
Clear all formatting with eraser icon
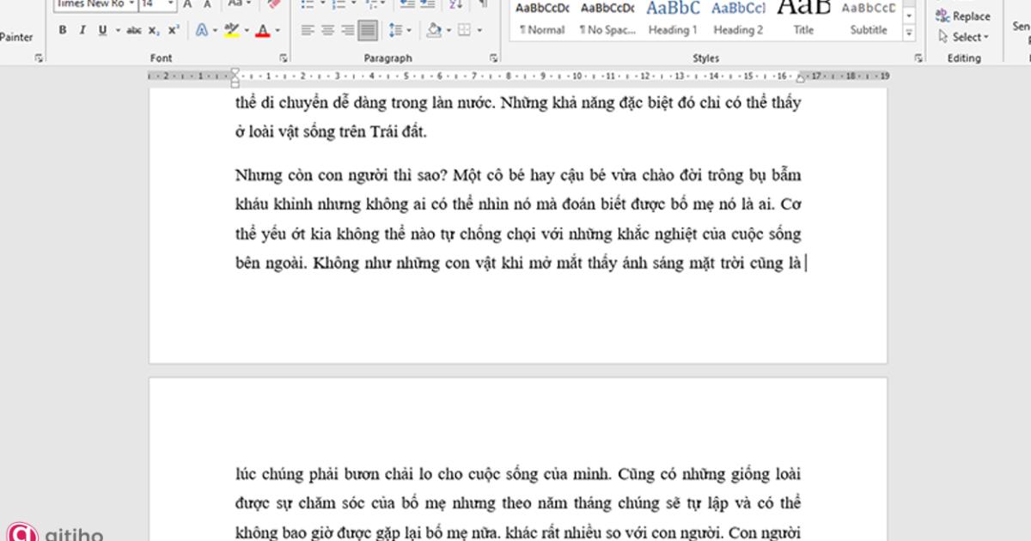(x=274, y=4)
